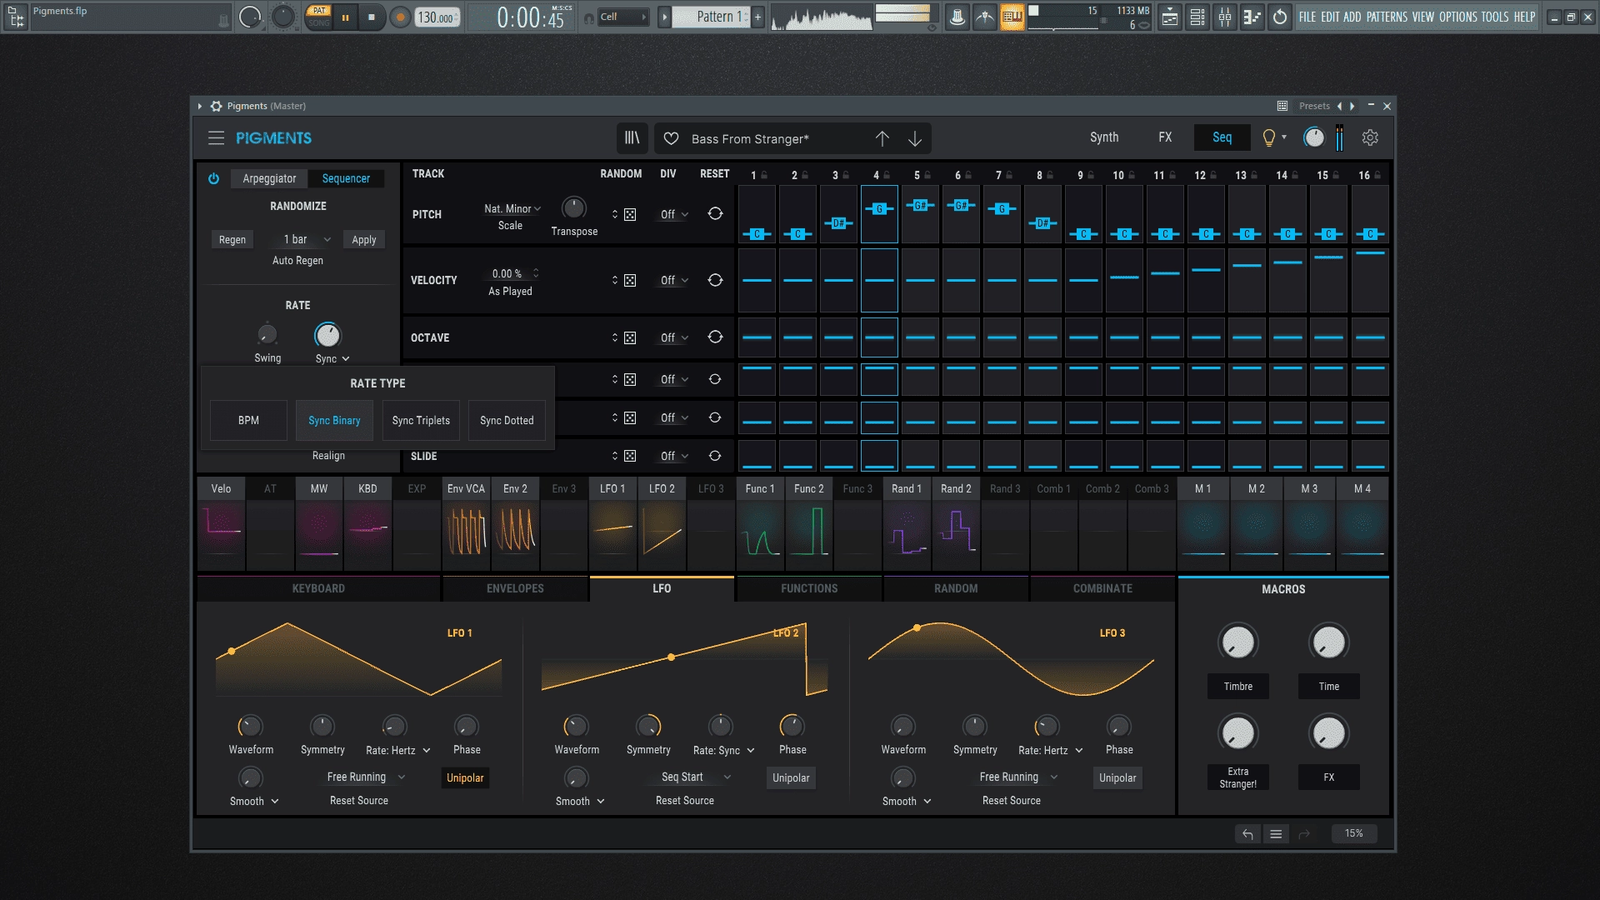The image size is (1600, 900).
Task: Randomize the Pitch track dice icon
Action: point(630,215)
